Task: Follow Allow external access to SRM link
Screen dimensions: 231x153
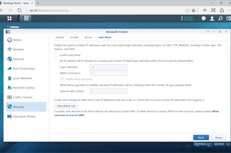Action: click(137, 113)
